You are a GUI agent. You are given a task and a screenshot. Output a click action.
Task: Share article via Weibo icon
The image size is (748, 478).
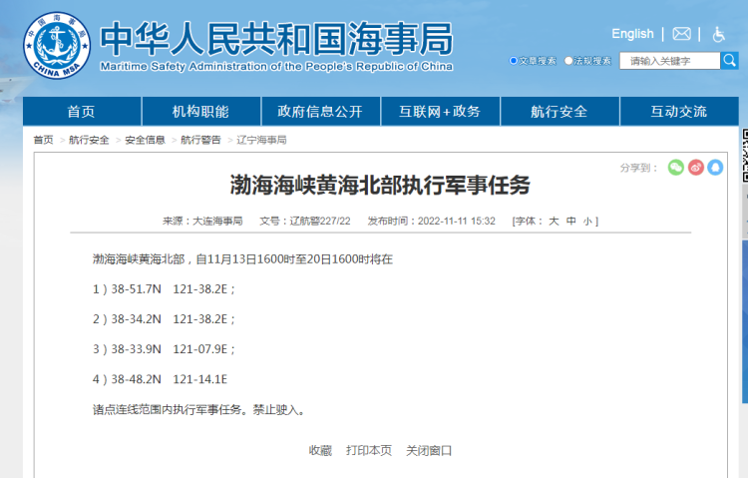[696, 168]
